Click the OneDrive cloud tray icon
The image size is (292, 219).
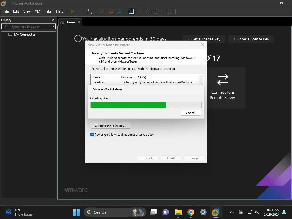(241, 212)
